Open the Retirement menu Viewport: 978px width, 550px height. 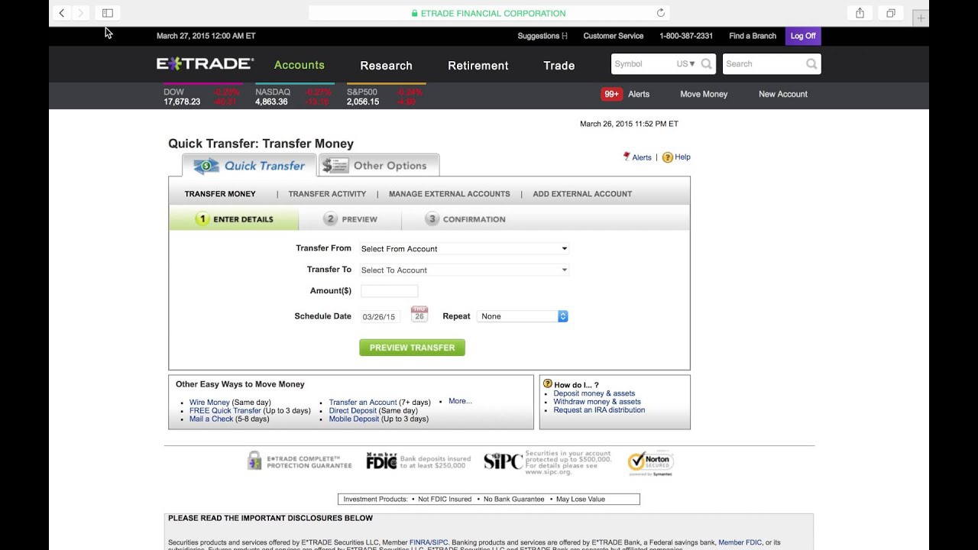tap(478, 66)
